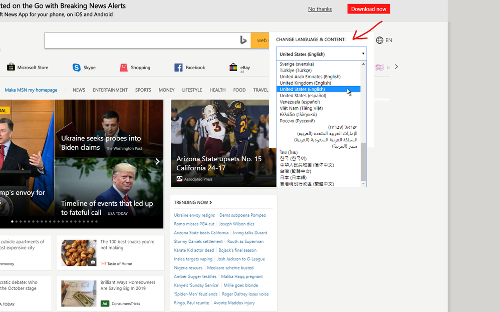
Task: Open the LIFESTYLE navigation tab
Action: click(192, 90)
